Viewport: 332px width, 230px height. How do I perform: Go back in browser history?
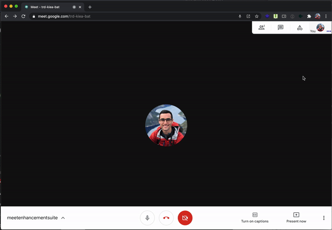7,16
